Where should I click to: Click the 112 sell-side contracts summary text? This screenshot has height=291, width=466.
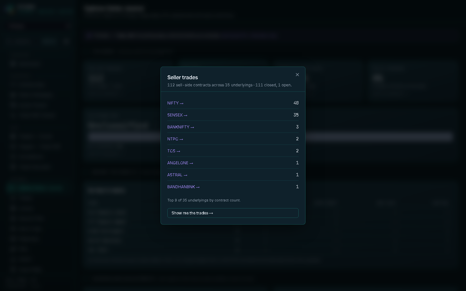tap(229, 85)
